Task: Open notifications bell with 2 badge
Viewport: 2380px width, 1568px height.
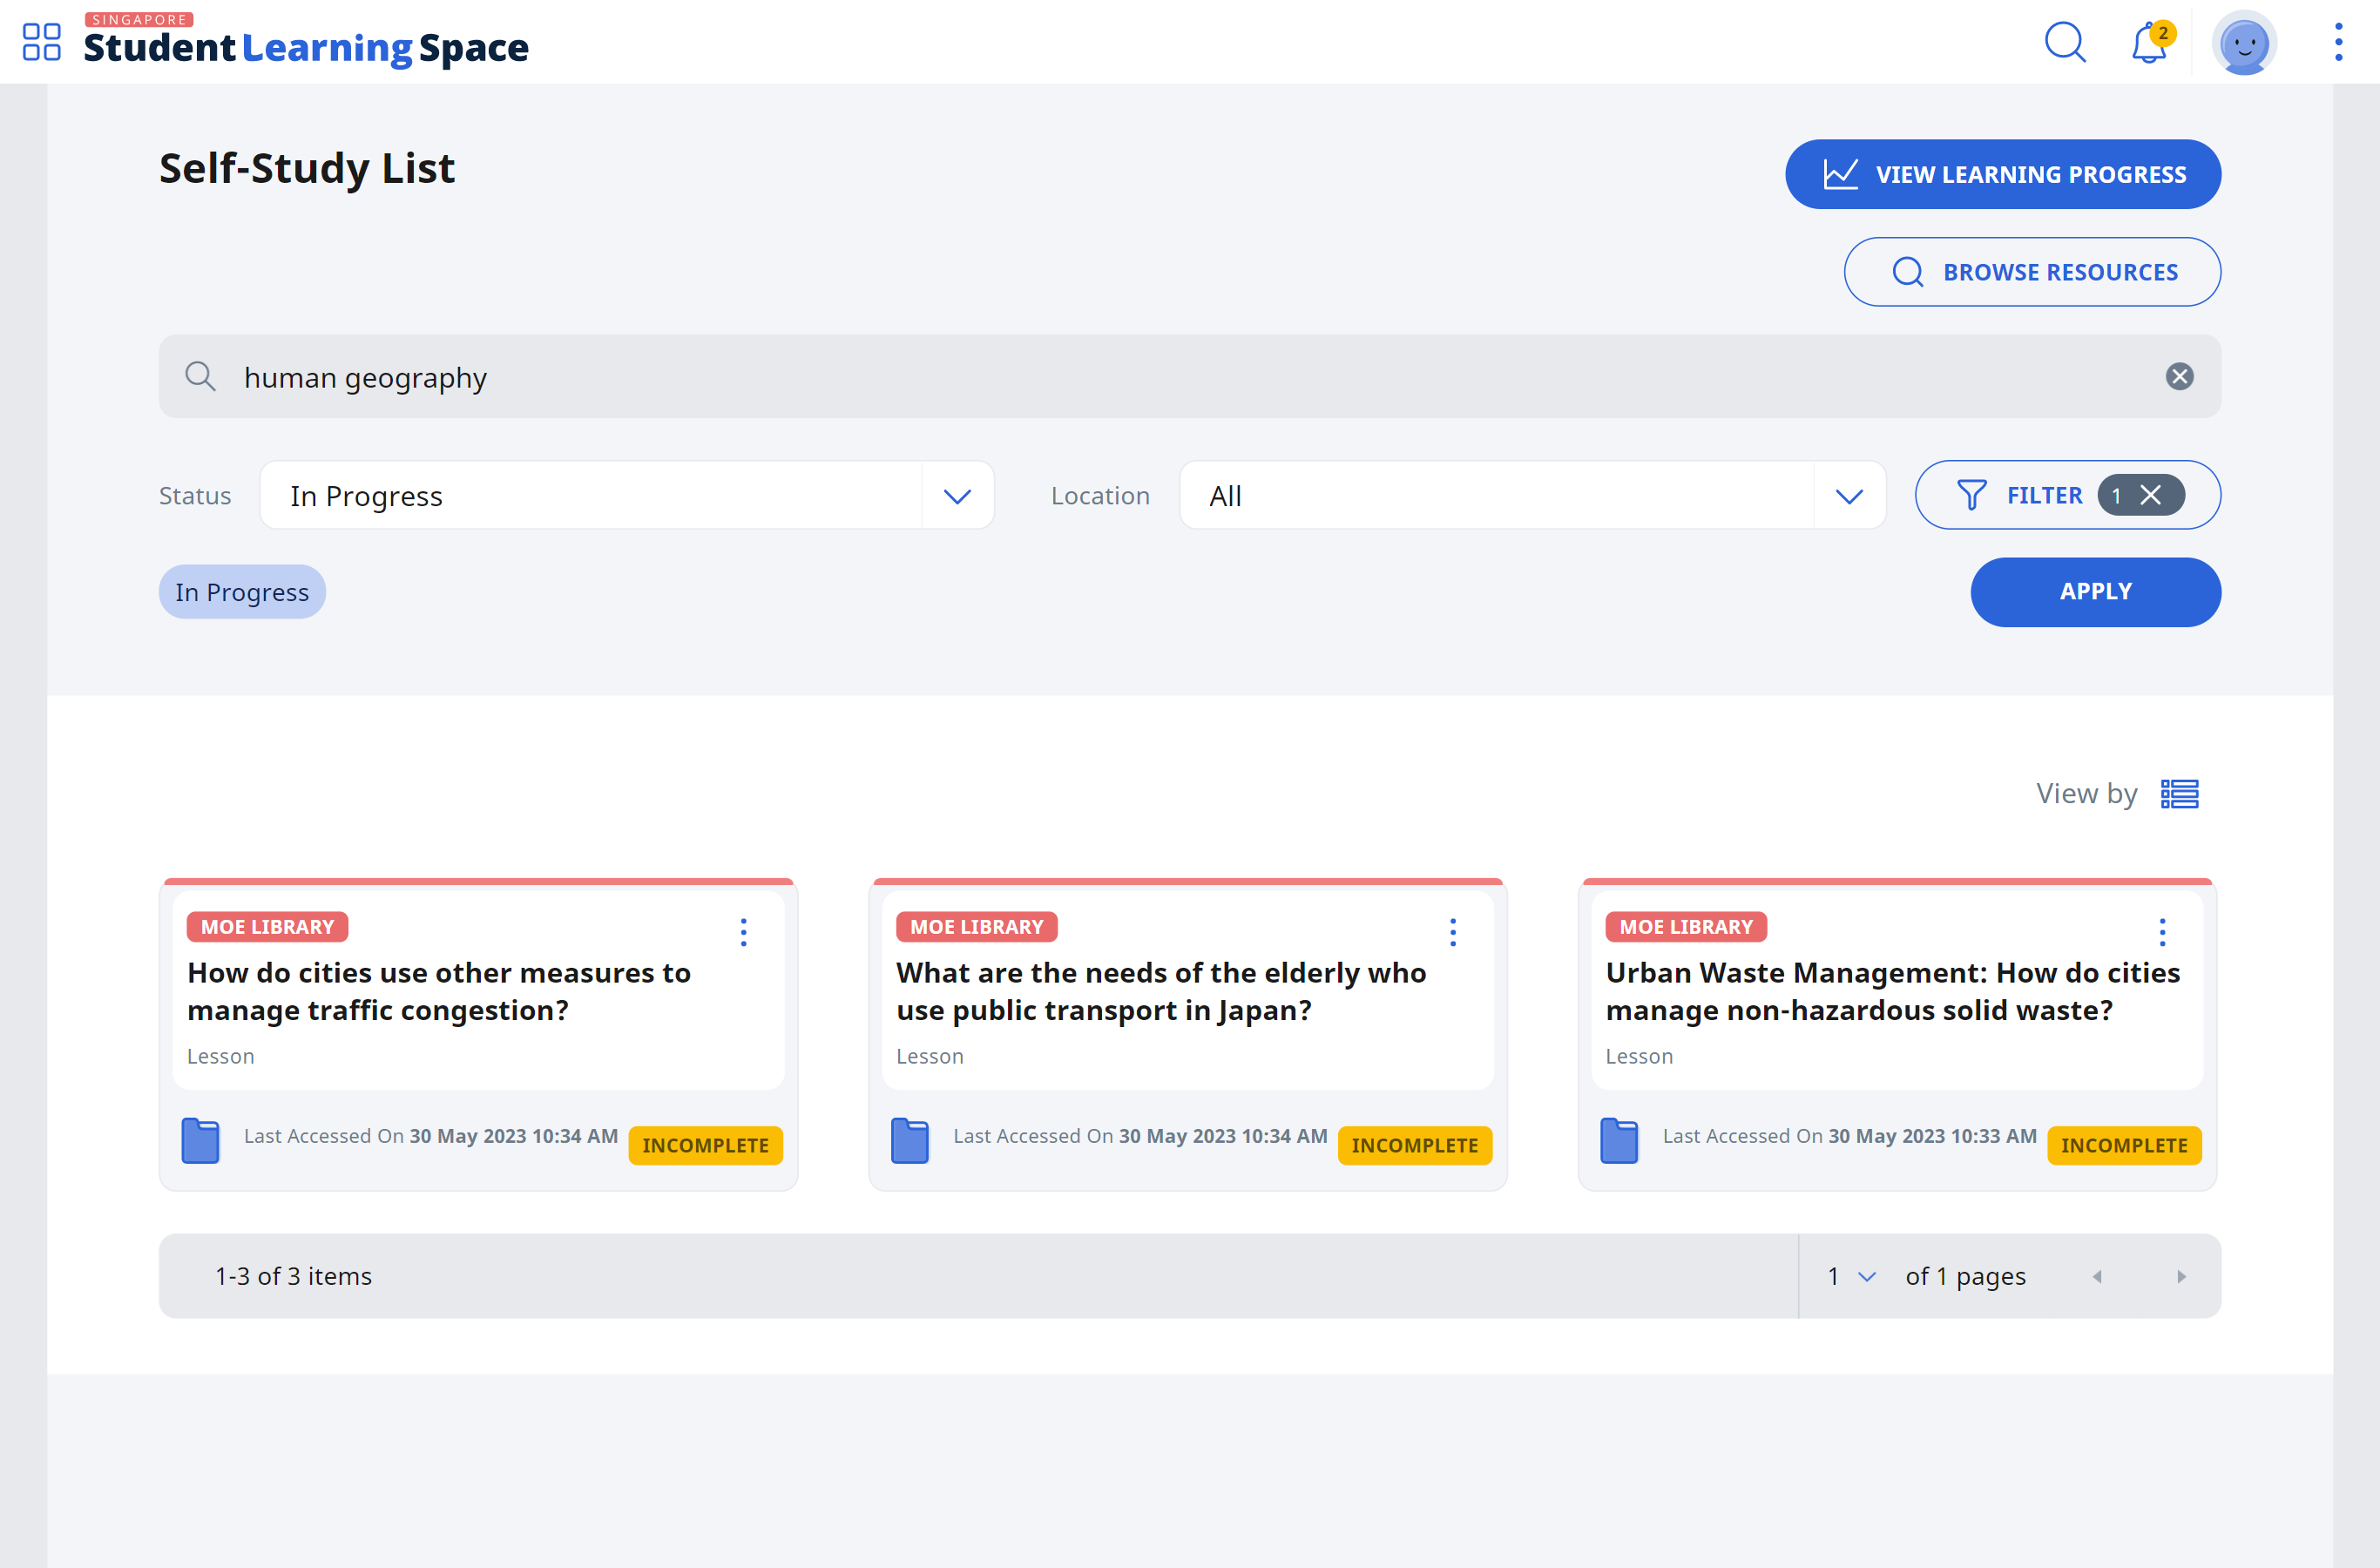Action: (x=2150, y=43)
